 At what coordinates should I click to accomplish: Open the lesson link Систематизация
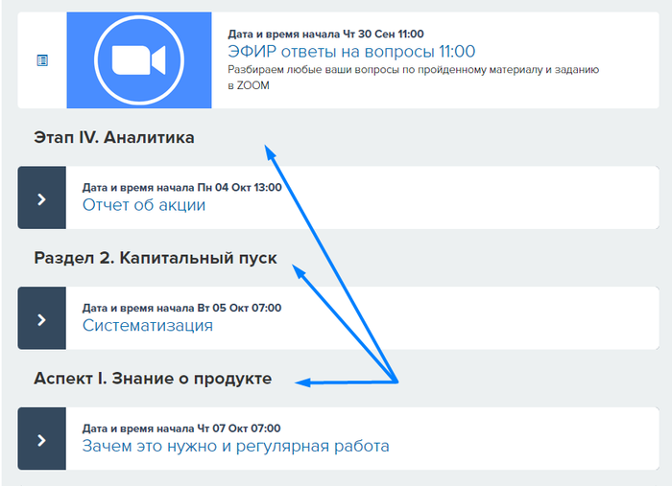click(148, 326)
